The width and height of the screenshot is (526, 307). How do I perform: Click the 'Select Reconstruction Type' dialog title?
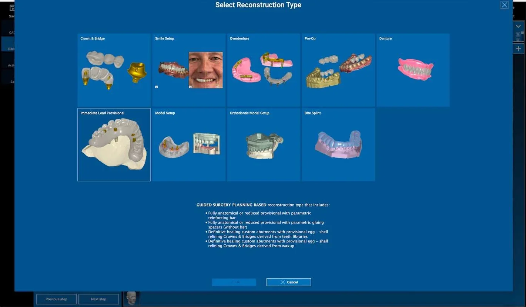[258, 5]
